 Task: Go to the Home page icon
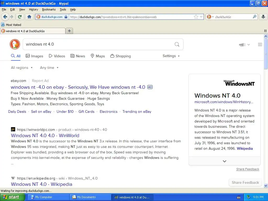click(x=29, y=17)
